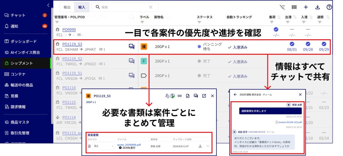Sort by the 入港 column arrows
This screenshot has width=343, height=156.
[x=311, y=17]
